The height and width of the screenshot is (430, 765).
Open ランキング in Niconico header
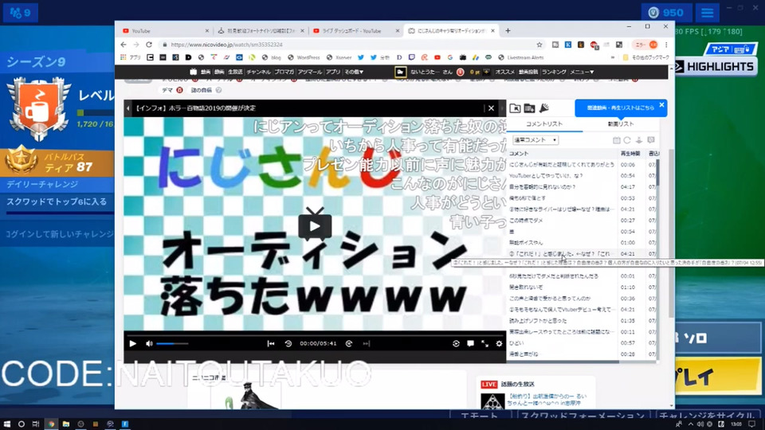coord(555,72)
